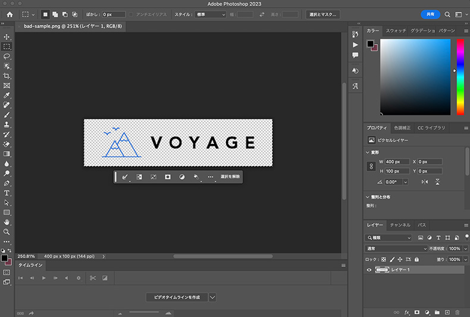Toggle the lock all layer icon
Viewport: 470px width, 317px height.
416,260
